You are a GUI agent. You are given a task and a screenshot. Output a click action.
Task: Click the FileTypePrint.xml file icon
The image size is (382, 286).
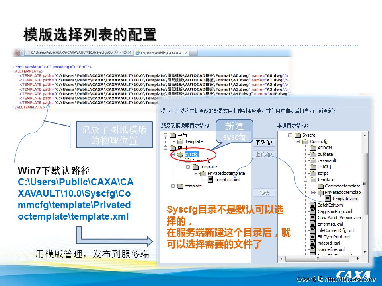pos(313,237)
